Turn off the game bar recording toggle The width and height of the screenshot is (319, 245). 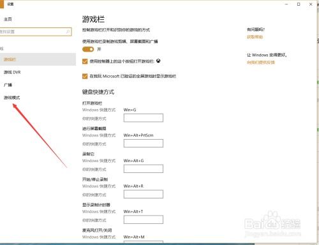pyautogui.click(x=88, y=49)
